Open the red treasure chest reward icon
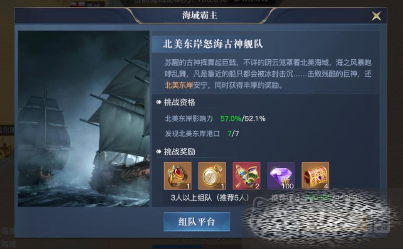The width and height of the screenshot is (403, 249). click(315, 176)
